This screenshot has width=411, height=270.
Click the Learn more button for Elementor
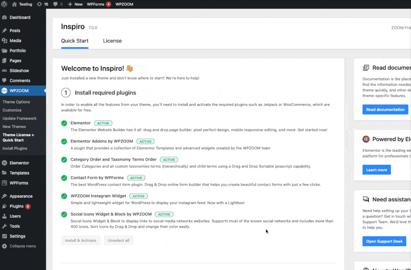pyautogui.click(x=376, y=170)
